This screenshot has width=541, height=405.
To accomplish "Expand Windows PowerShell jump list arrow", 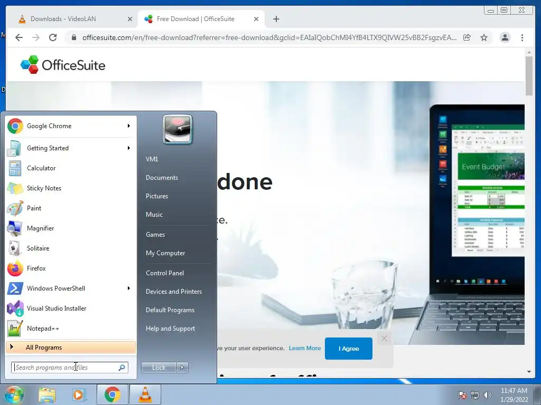I will tap(129, 288).
